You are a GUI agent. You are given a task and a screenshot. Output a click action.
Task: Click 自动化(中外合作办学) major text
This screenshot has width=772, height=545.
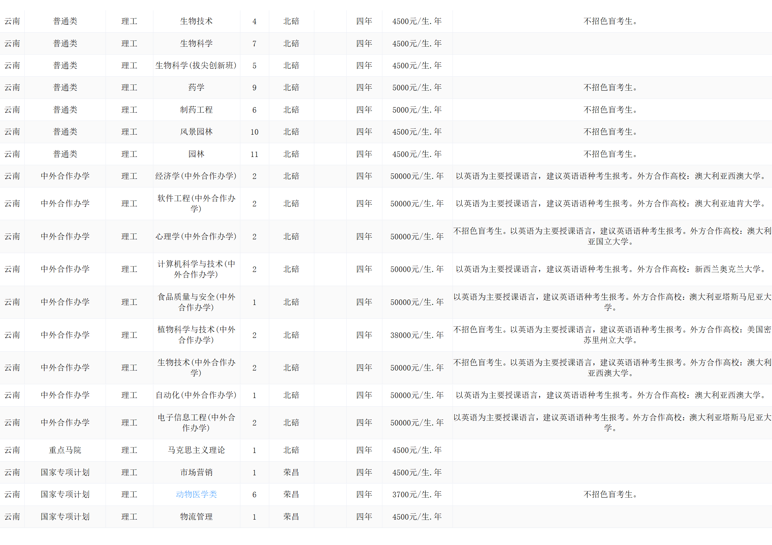click(196, 395)
